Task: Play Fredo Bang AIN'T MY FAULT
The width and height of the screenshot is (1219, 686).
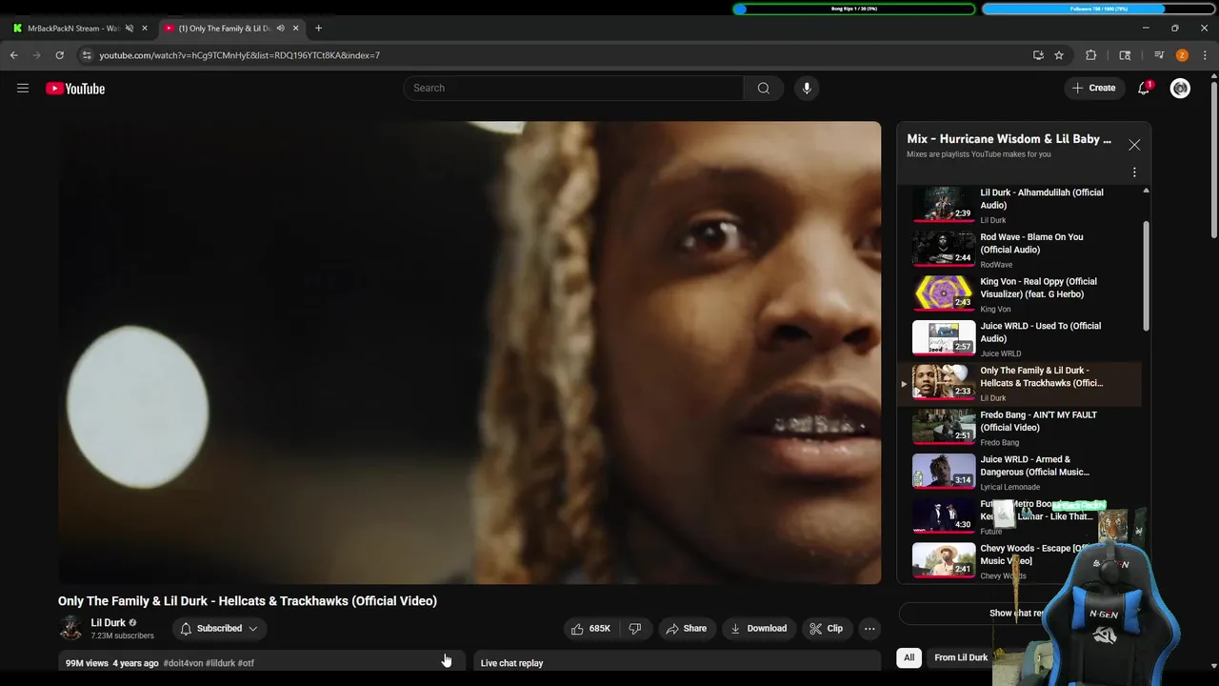Action: pos(1019,428)
